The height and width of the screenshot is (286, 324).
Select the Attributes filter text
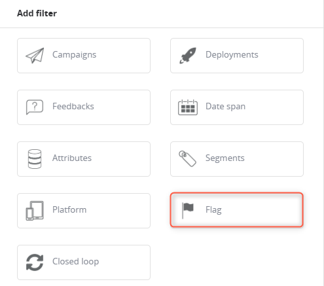tap(72, 158)
